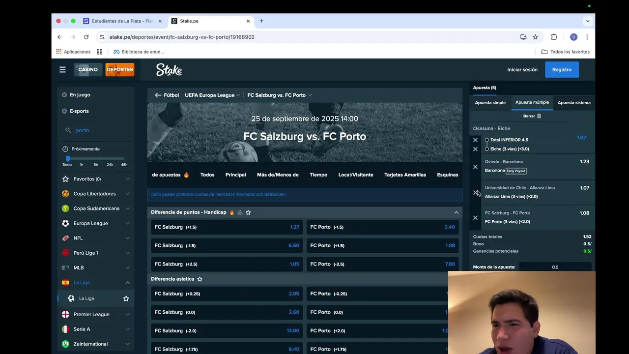Switch to the Apuesta simple tab
Image resolution: width=629 pixels, height=354 pixels.
pos(490,103)
